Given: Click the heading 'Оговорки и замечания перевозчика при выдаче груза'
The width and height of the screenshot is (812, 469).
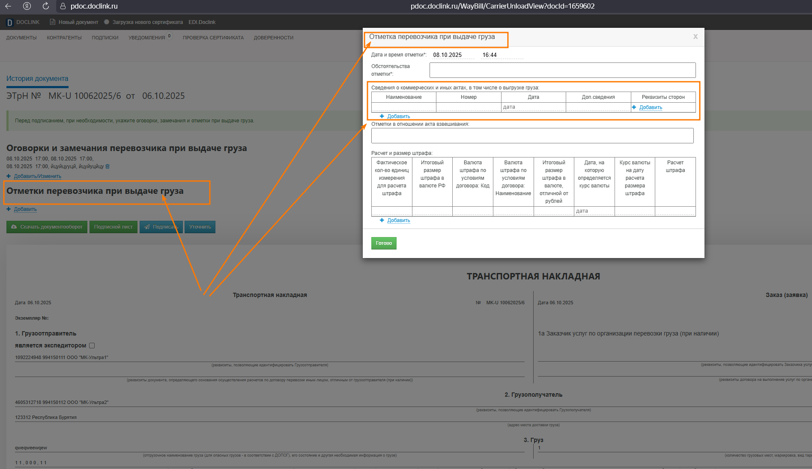Looking at the screenshot, I should pos(127,148).
